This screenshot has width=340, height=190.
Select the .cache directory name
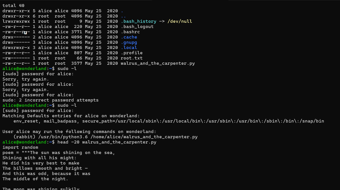pos(129,37)
